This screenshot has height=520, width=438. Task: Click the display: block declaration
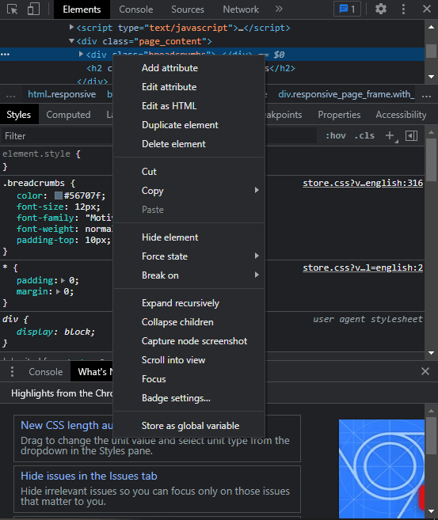[x=55, y=332]
